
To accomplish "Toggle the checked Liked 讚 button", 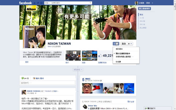I will [x=116, y=44].
